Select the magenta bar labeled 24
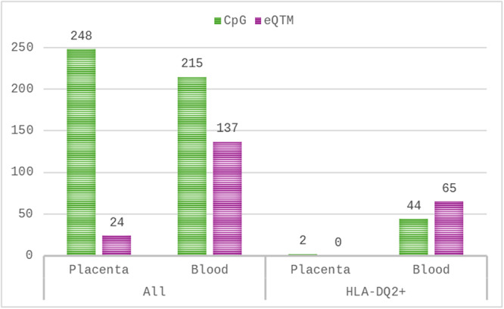Screen dimensions: 504x309 117,245
